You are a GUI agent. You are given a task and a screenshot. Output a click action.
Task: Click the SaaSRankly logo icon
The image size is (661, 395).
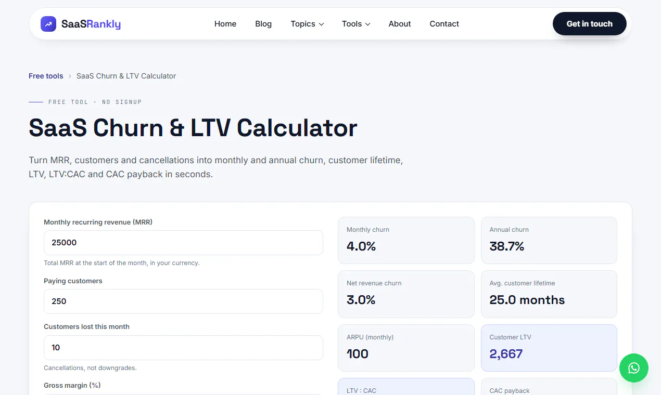coord(48,24)
